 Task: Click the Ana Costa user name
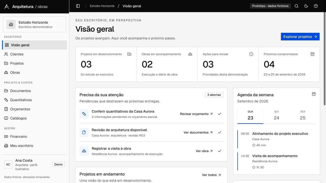24,160
